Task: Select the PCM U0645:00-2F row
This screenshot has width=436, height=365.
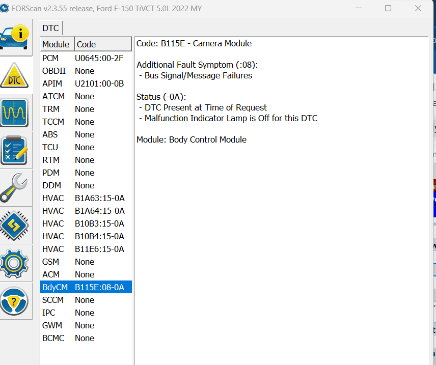Action: [x=86, y=58]
